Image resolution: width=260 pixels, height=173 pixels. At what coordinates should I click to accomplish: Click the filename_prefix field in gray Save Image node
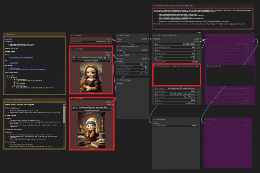coord(176,126)
